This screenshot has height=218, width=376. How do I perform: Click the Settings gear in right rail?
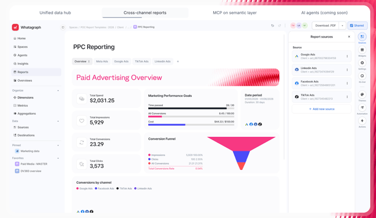pyautogui.click(x=362, y=63)
